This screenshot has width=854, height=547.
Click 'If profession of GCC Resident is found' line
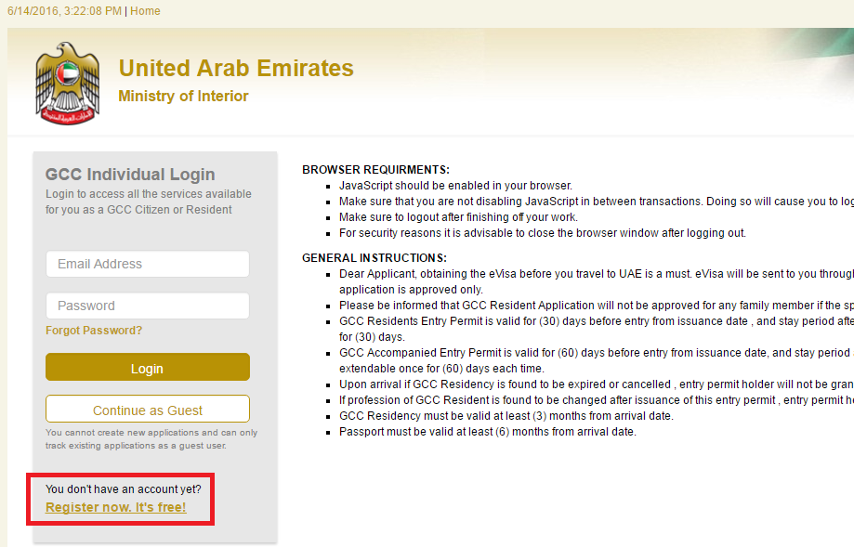click(597, 400)
